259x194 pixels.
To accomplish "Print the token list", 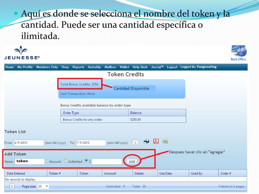I will click(x=146, y=141).
